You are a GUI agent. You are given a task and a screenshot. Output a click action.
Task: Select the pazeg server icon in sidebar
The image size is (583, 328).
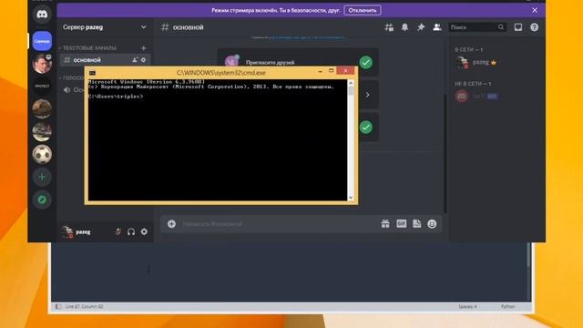(x=42, y=41)
